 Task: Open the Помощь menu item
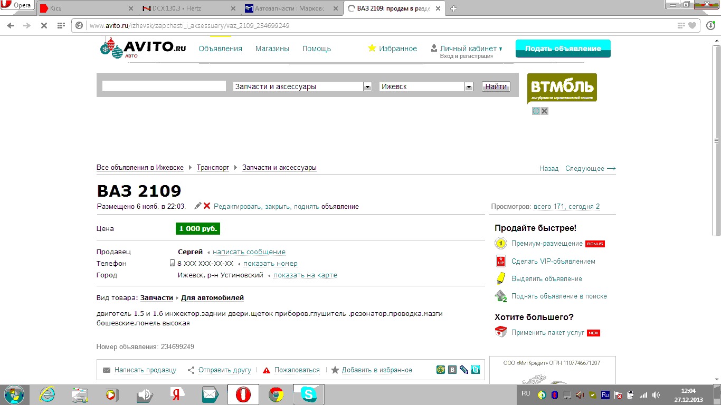point(317,49)
